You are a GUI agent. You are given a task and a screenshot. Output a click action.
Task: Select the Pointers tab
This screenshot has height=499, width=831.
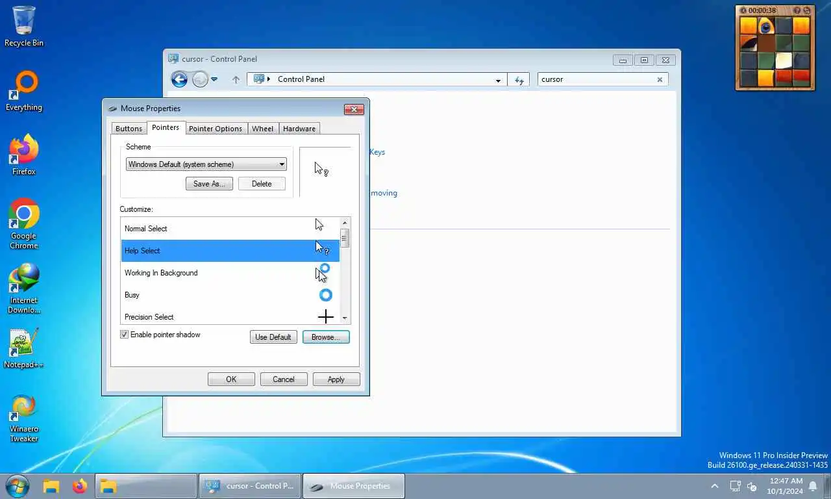point(166,127)
